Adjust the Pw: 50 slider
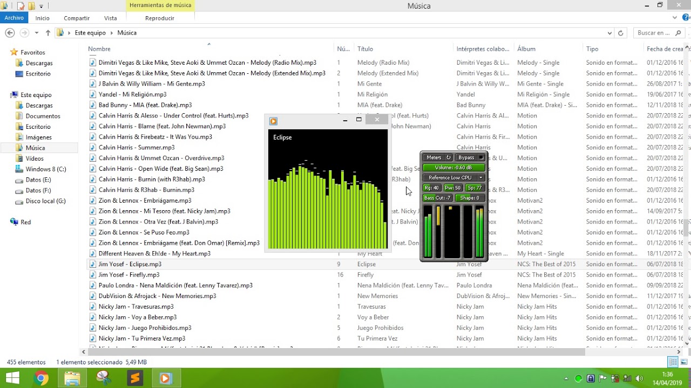Viewport: 691px width, 388px height. tap(453, 188)
